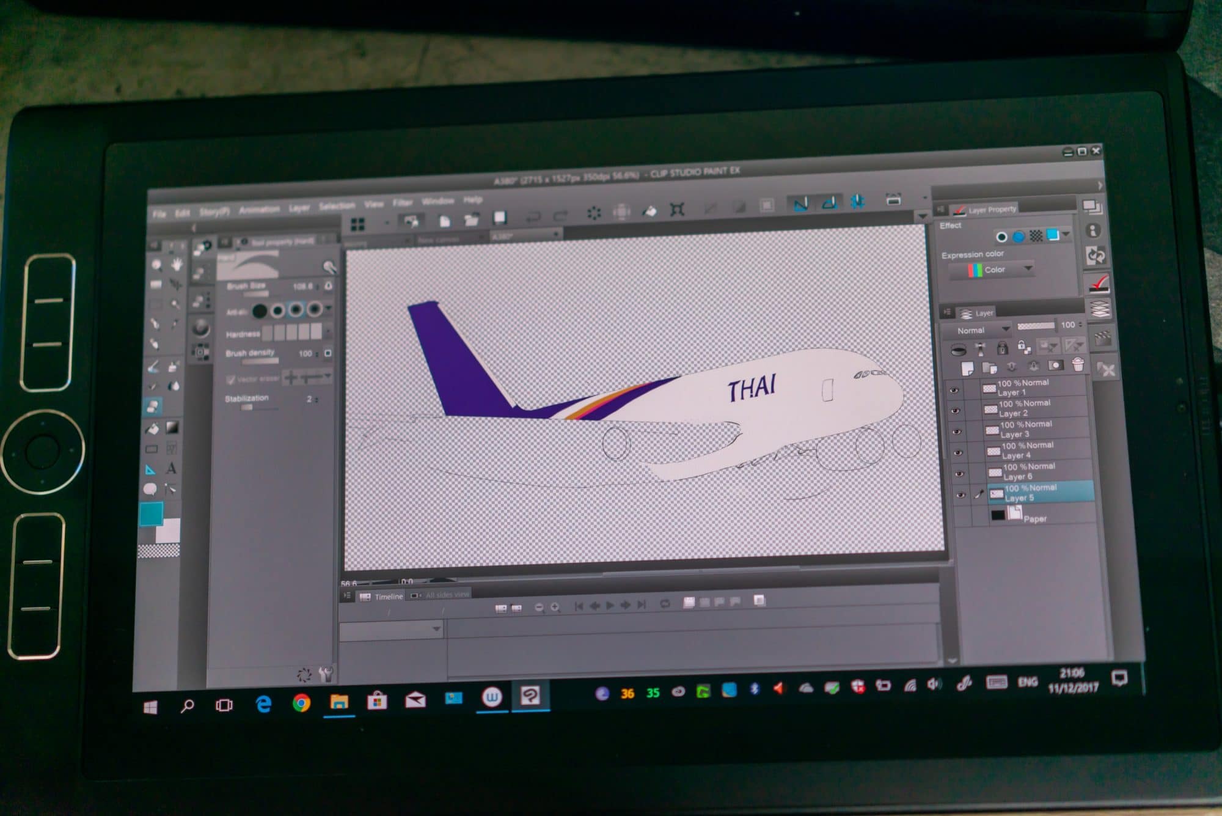Open the Normal blending mode dropdown

coord(977,330)
